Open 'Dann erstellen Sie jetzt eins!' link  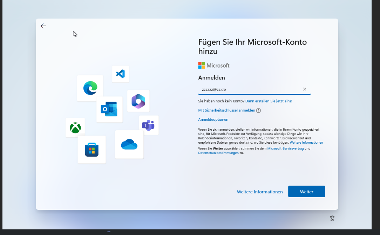pyautogui.click(x=269, y=101)
